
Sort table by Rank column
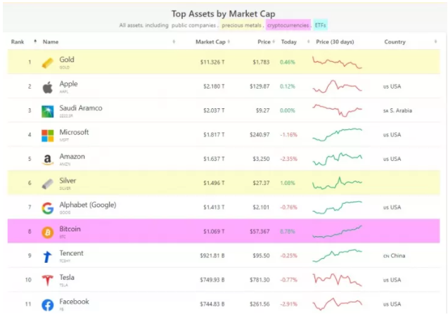click(18, 42)
